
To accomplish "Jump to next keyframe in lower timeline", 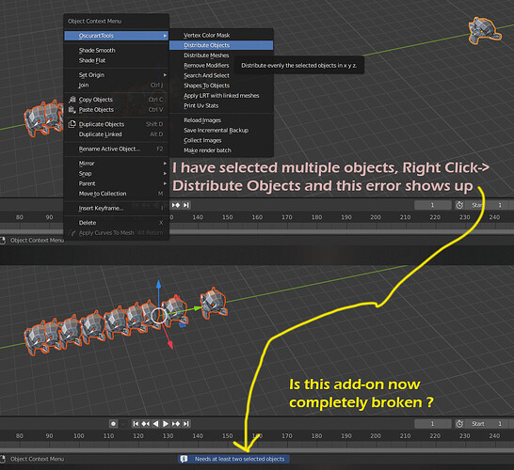I will pyautogui.click(x=176, y=424).
